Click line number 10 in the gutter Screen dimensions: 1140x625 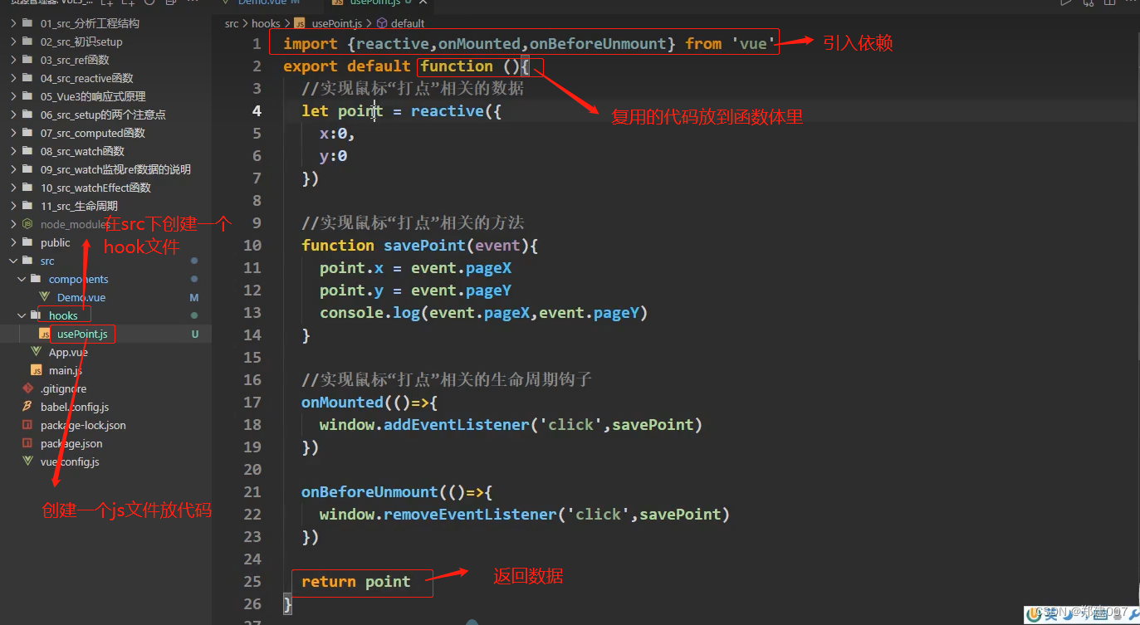coord(252,245)
